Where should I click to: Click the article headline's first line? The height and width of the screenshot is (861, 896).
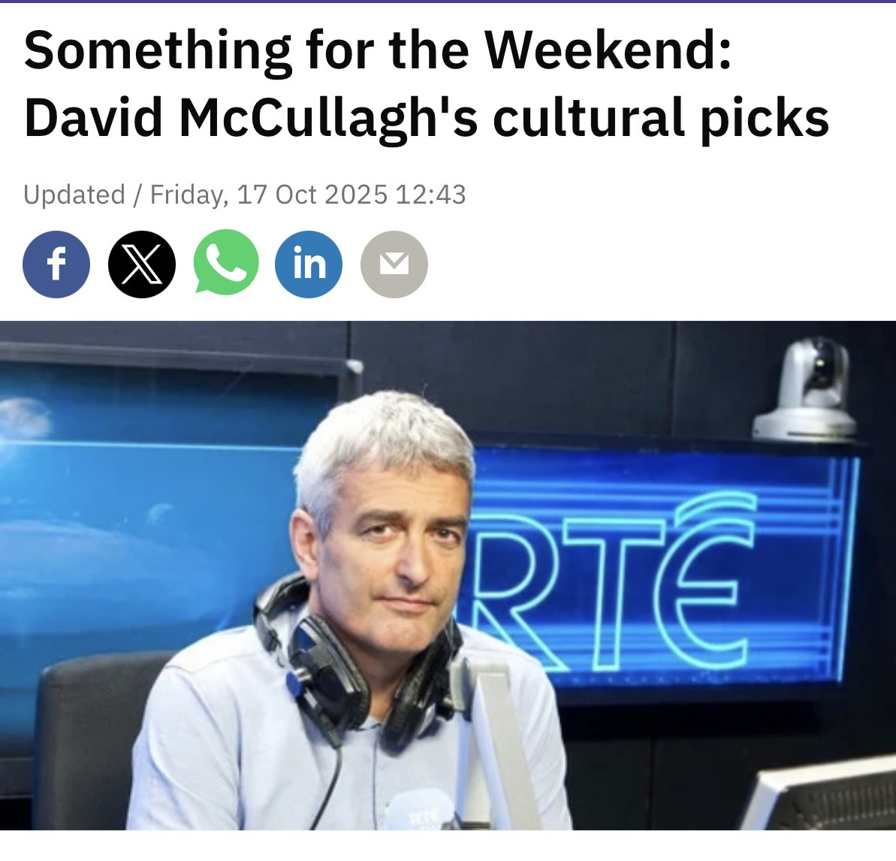point(378,51)
